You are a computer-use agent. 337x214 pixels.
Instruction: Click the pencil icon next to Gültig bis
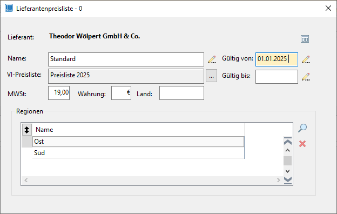tap(306, 77)
